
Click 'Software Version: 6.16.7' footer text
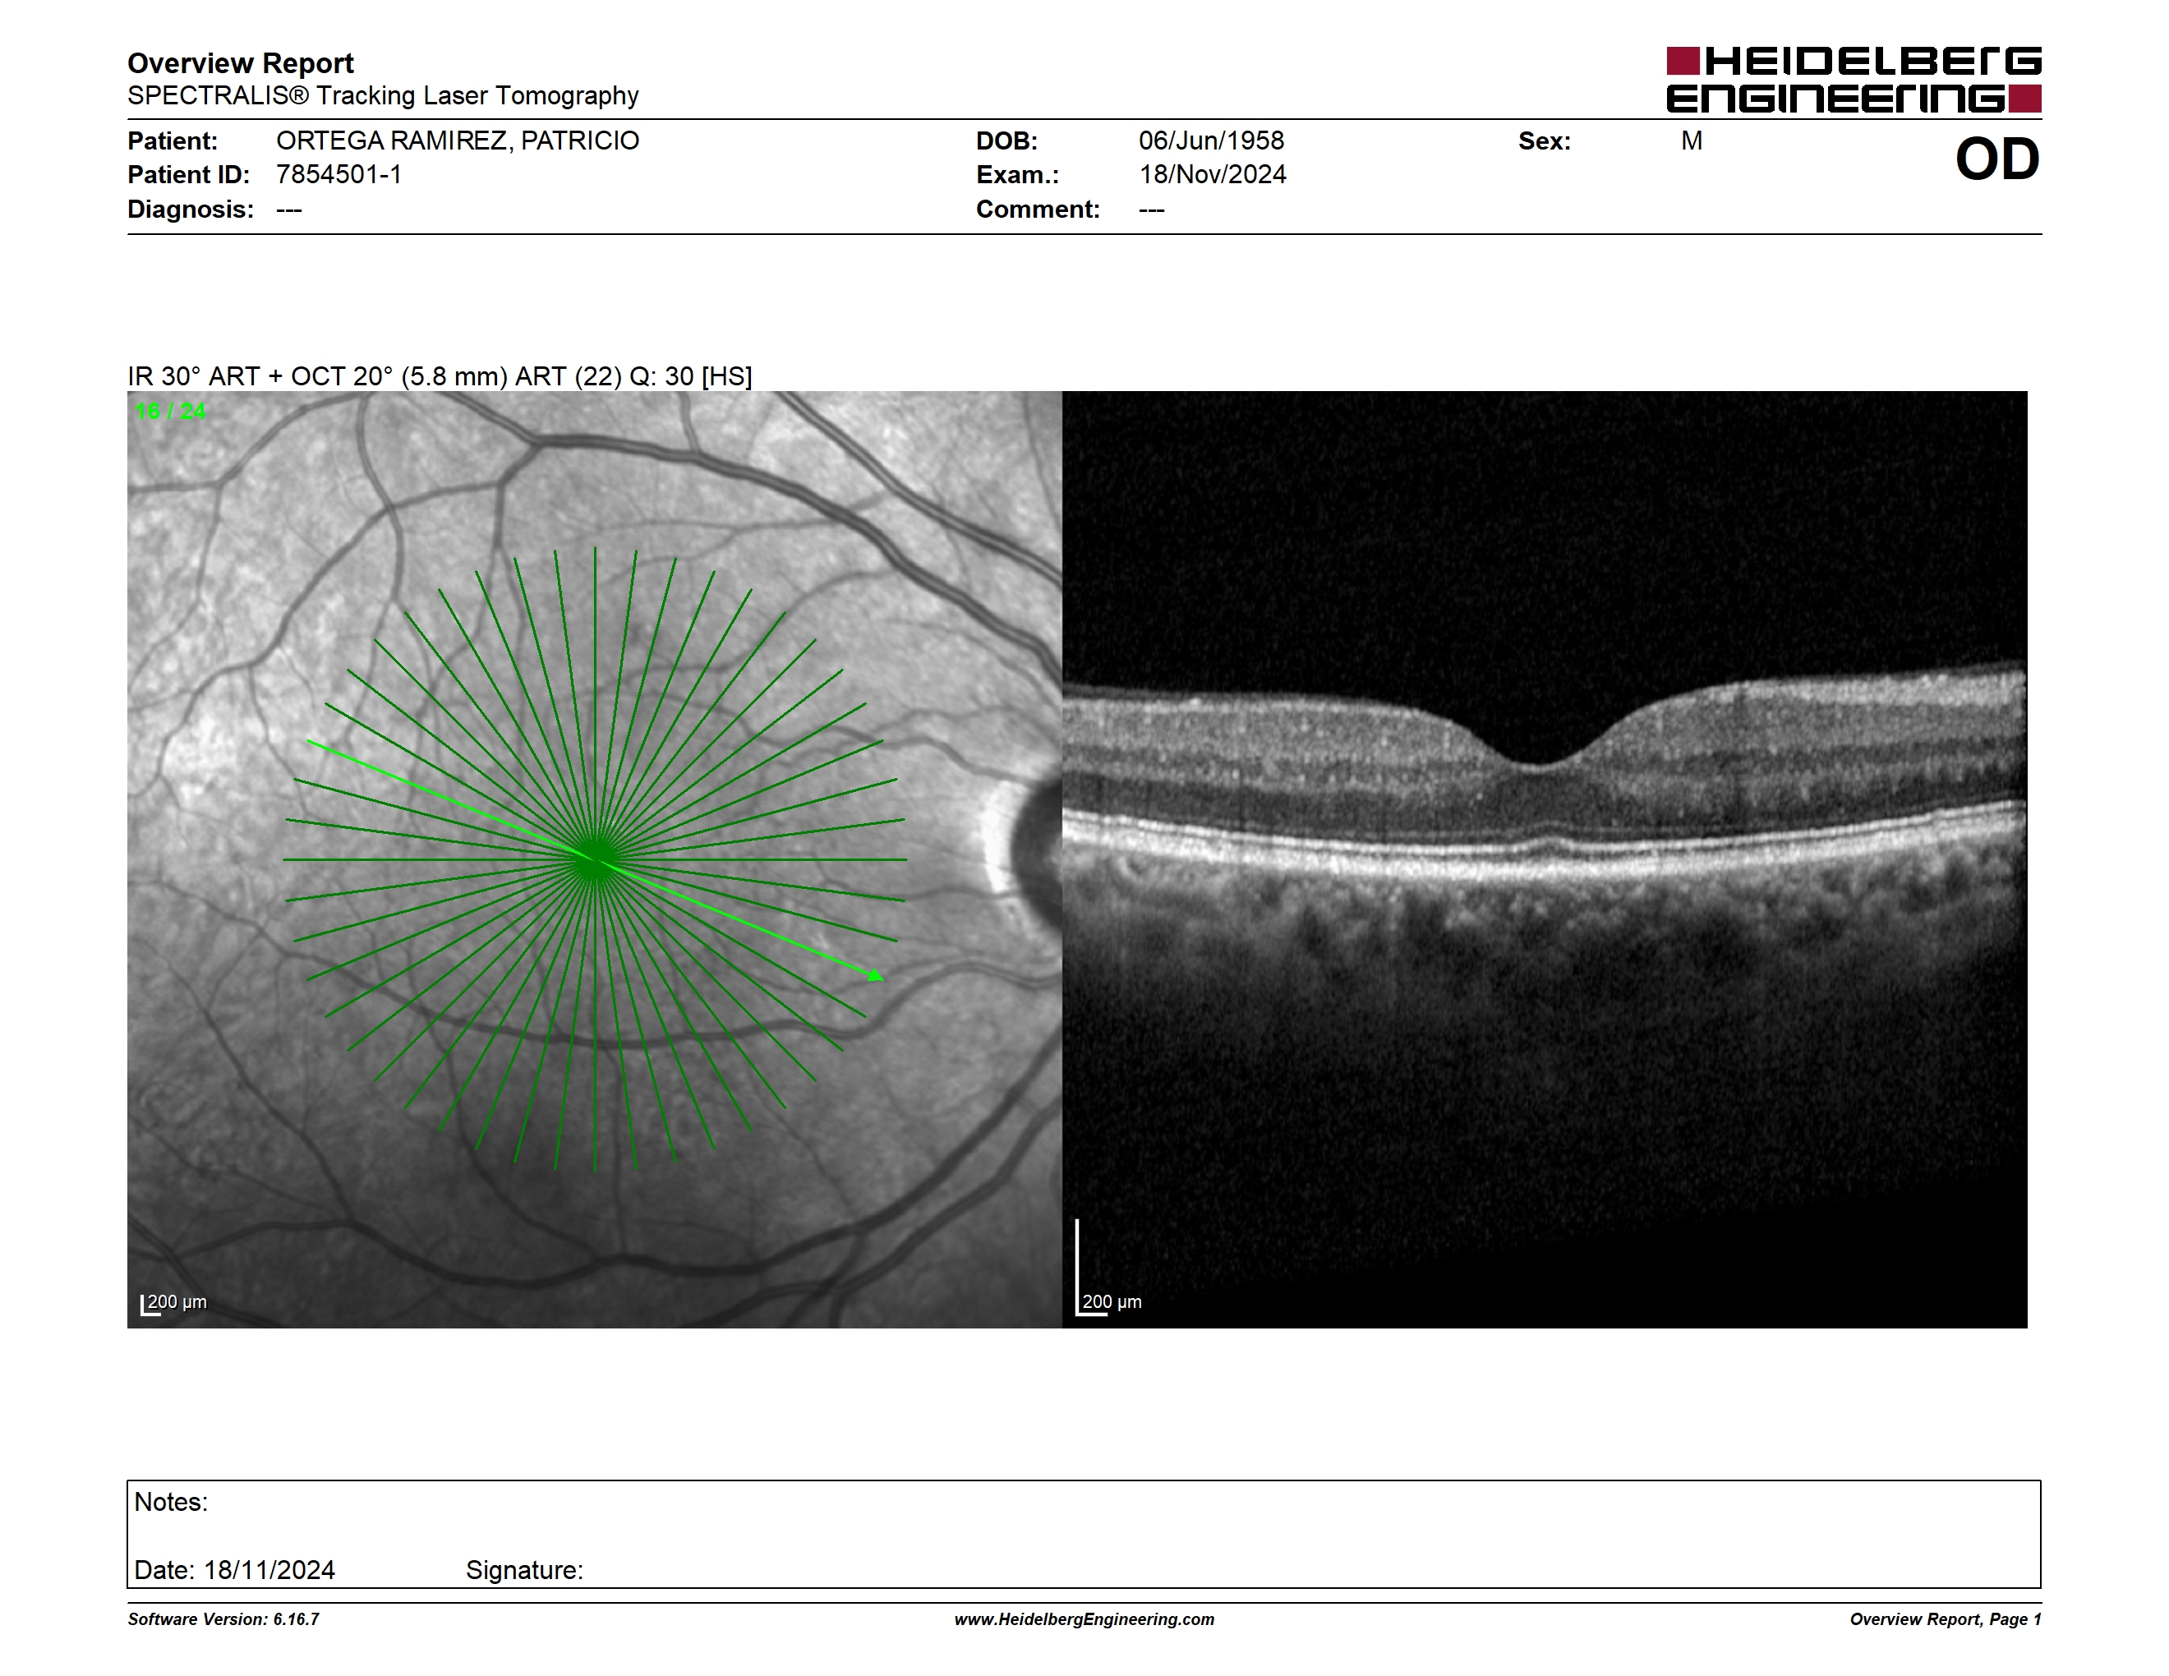pyautogui.click(x=223, y=1619)
